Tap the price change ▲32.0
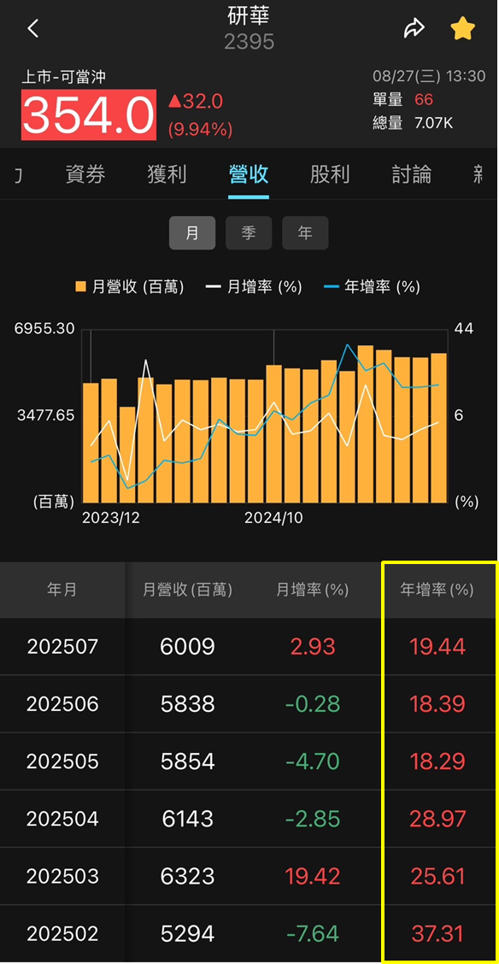The width and height of the screenshot is (499, 964). (196, 102)
